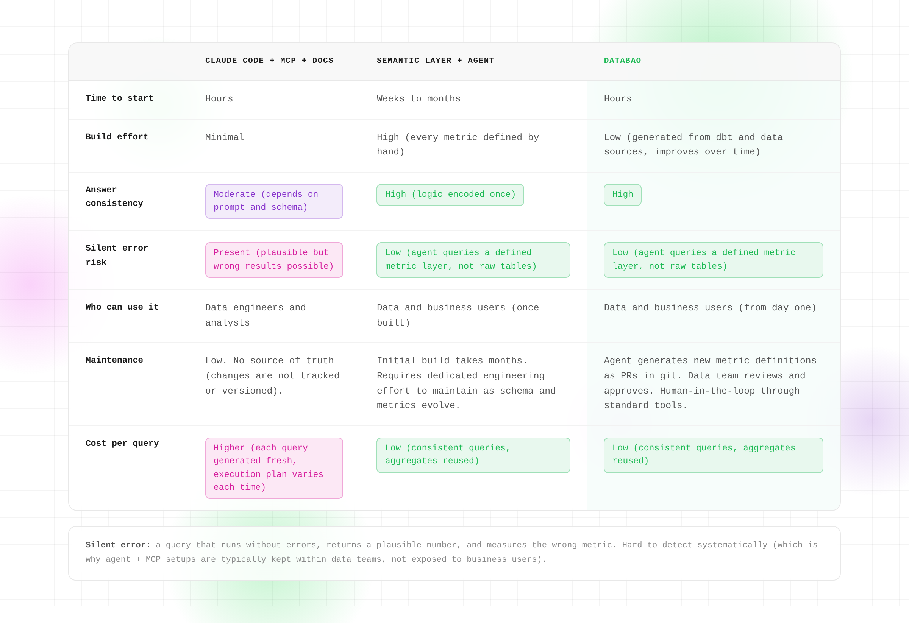Click the 'High (logic encoded once)' badge
909x623 pixels.
(x=450, y=195)
